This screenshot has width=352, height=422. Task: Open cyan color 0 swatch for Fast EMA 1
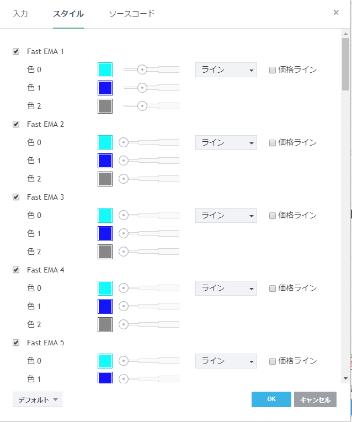(x=105, y=70)
